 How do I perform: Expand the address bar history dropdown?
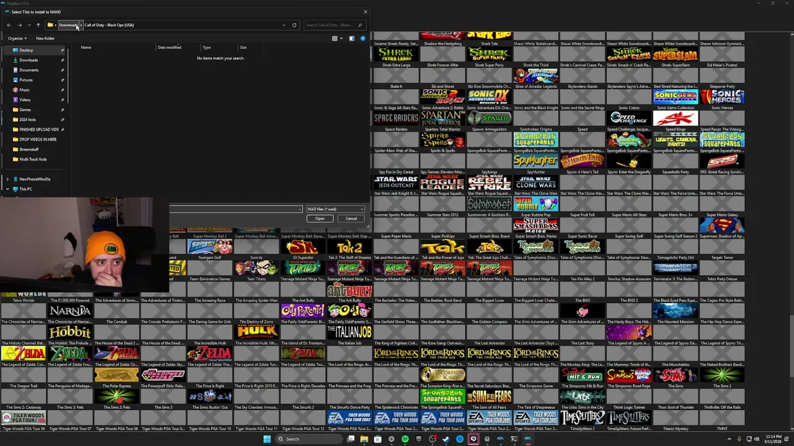[x=284, y=25]
